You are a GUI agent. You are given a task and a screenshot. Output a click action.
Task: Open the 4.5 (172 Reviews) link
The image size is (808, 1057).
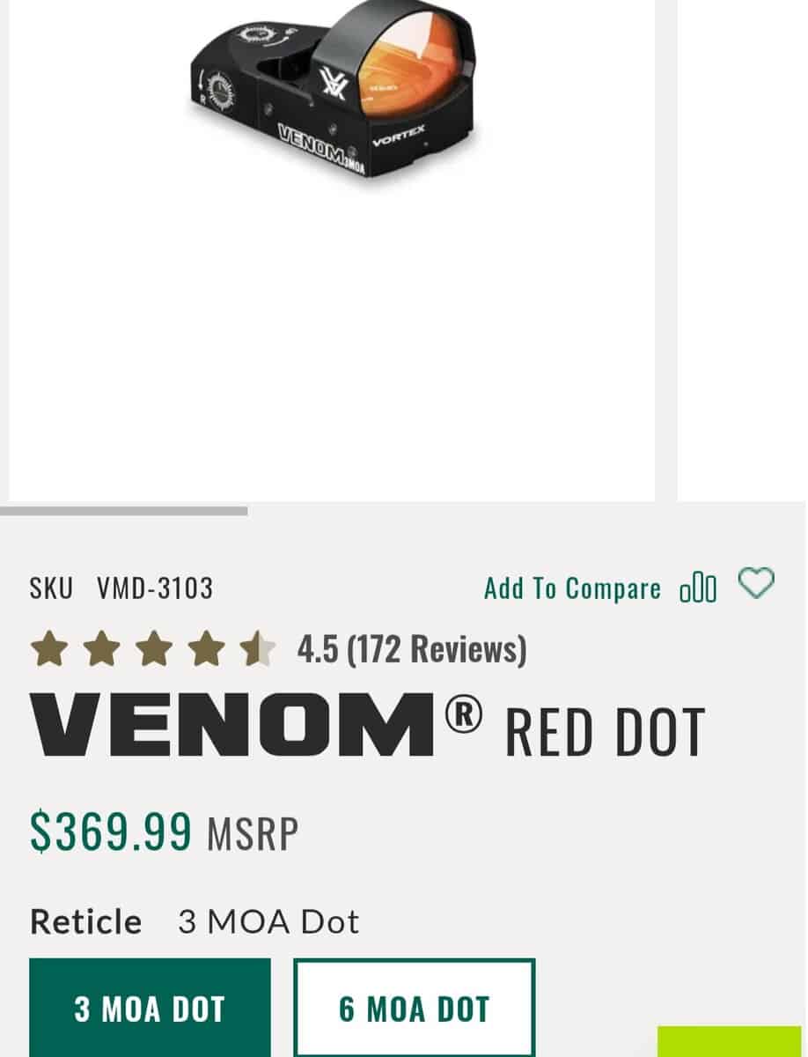[x=412, y=650]
